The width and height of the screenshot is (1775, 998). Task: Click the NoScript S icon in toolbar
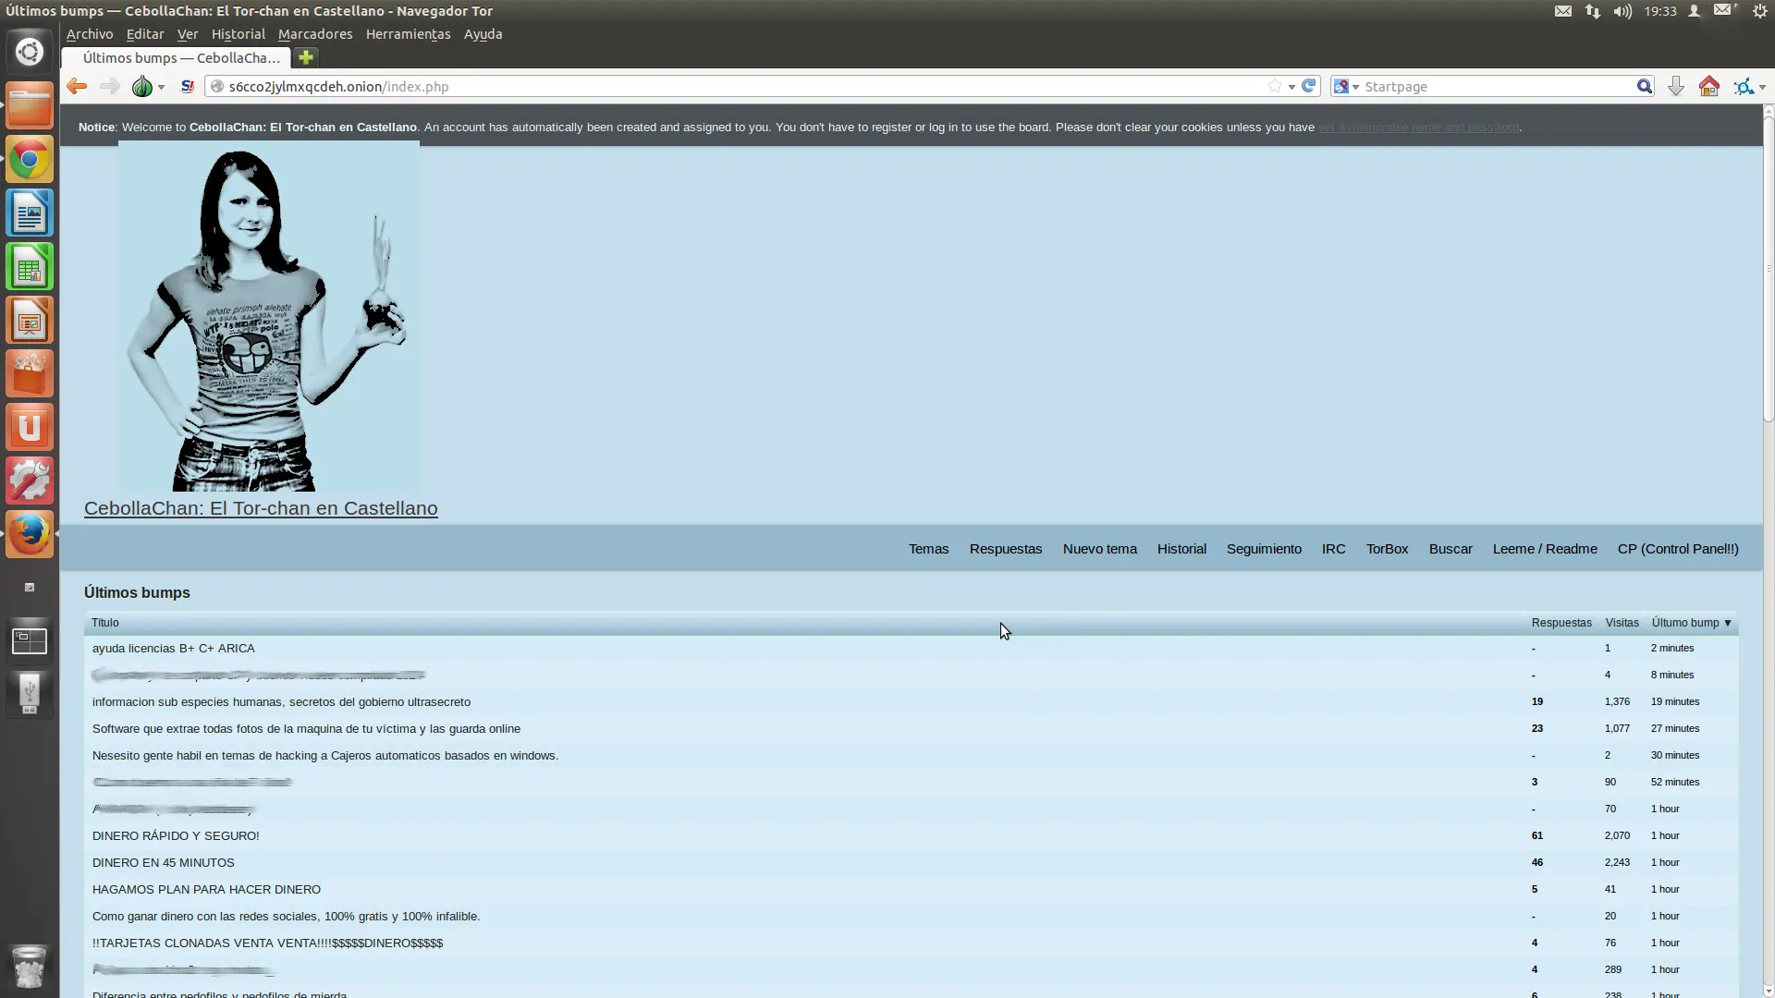188,86
